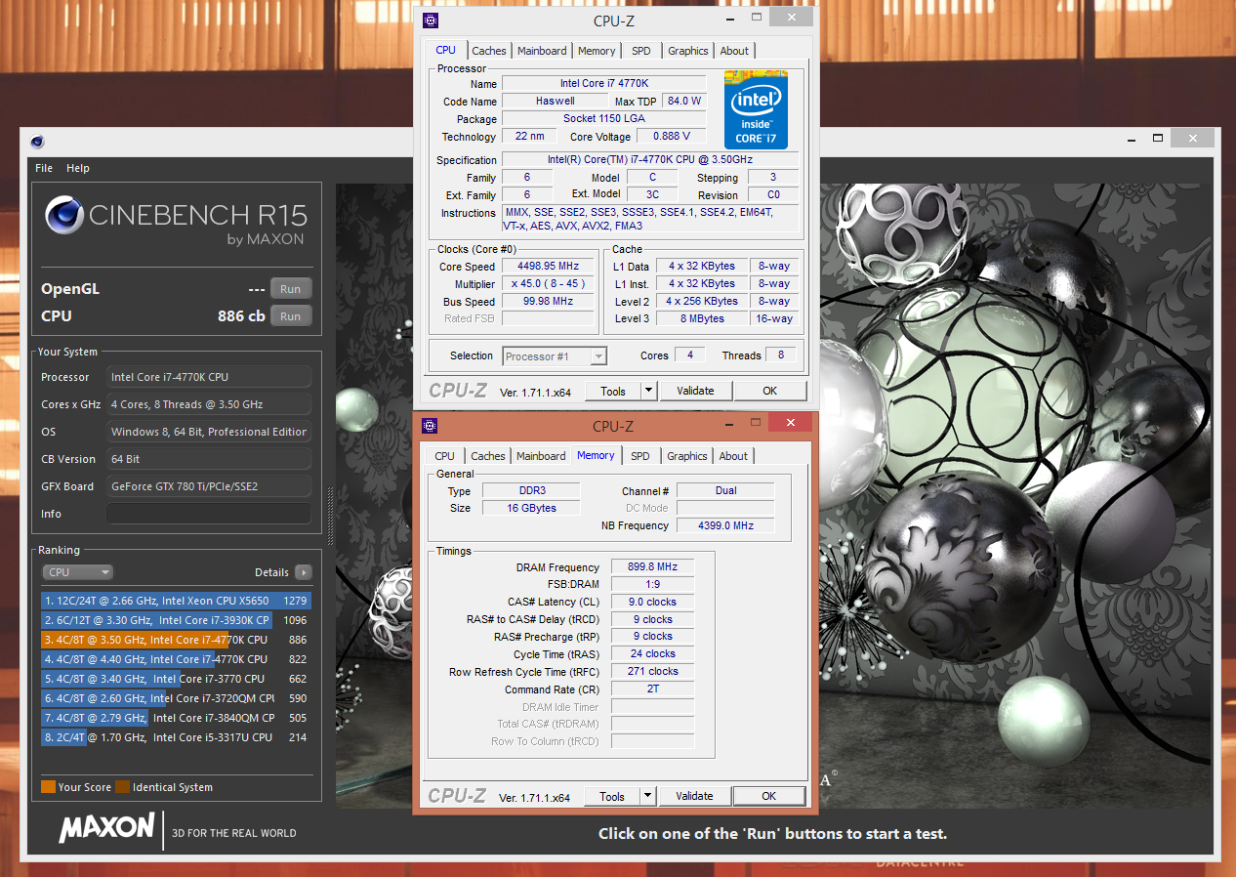Run the OpenGL benchmark
Viewport: 1236px width, 877px height.
(x=291, y=289)
